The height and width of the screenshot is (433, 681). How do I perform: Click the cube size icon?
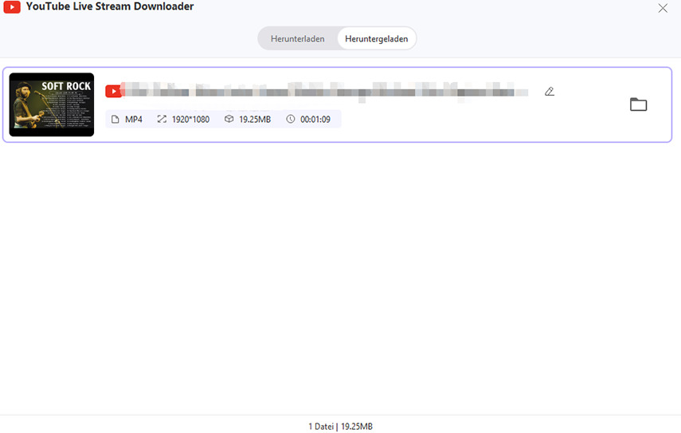pos(229,119)
